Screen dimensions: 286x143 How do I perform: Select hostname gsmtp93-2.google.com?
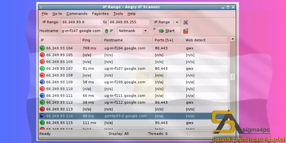125,116
